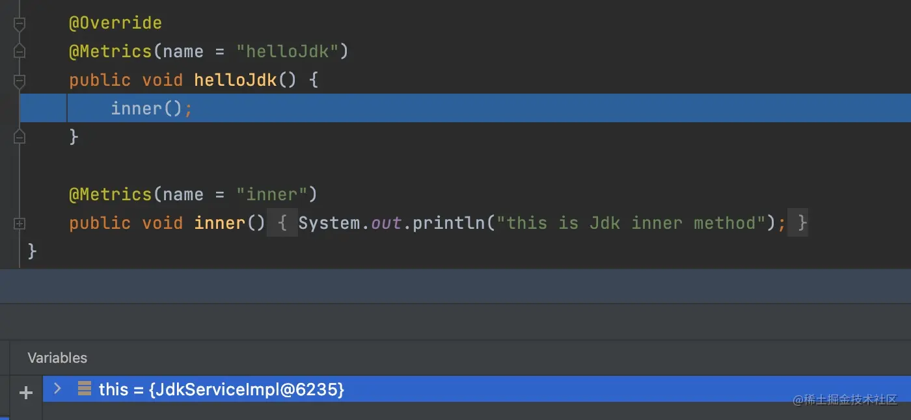
Task: Click "inner" string in Metrics annotation
Action: tap(271, 194)
